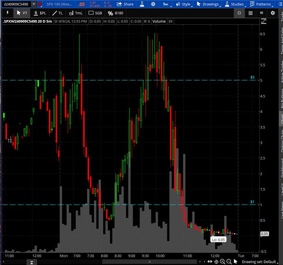
Task: Switch to four-chart grid layout icon
Action: tap(250, 13)
